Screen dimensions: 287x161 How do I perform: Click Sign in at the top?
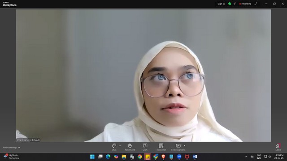click(221, 4)
